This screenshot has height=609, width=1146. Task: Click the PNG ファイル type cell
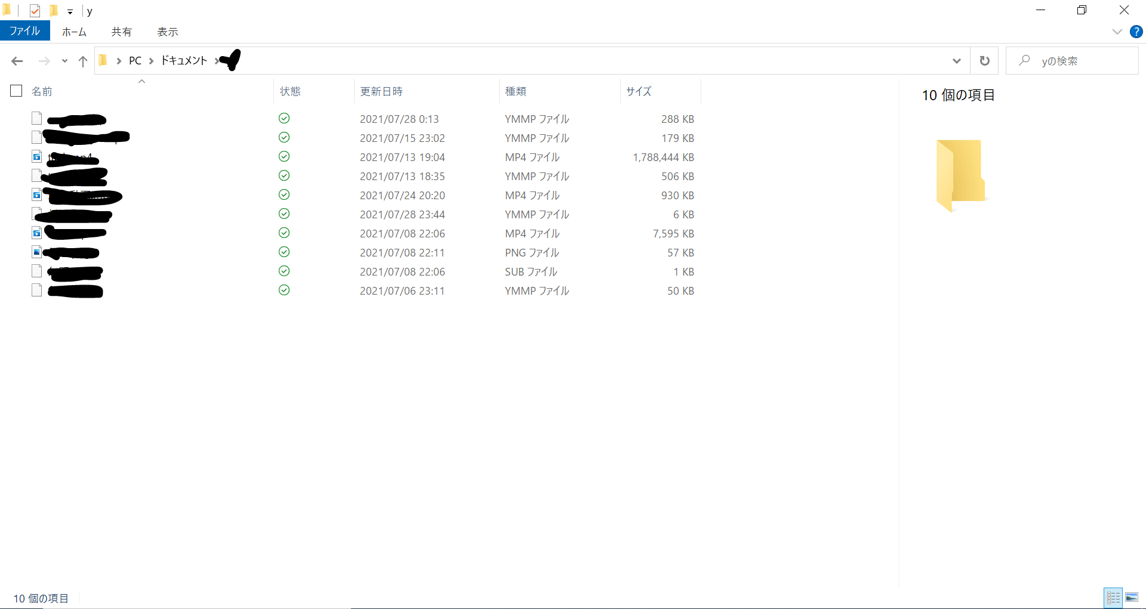(x=532, y=253)
